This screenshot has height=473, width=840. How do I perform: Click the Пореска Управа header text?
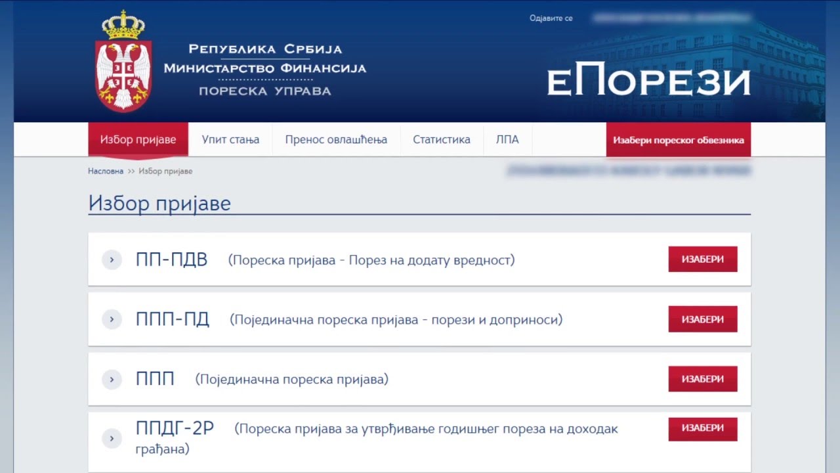[264, 91]
